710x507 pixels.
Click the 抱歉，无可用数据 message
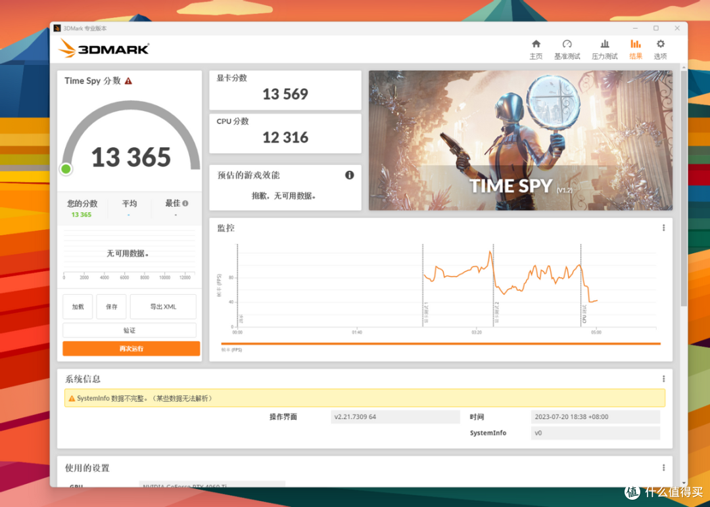[x=284, y=196]
